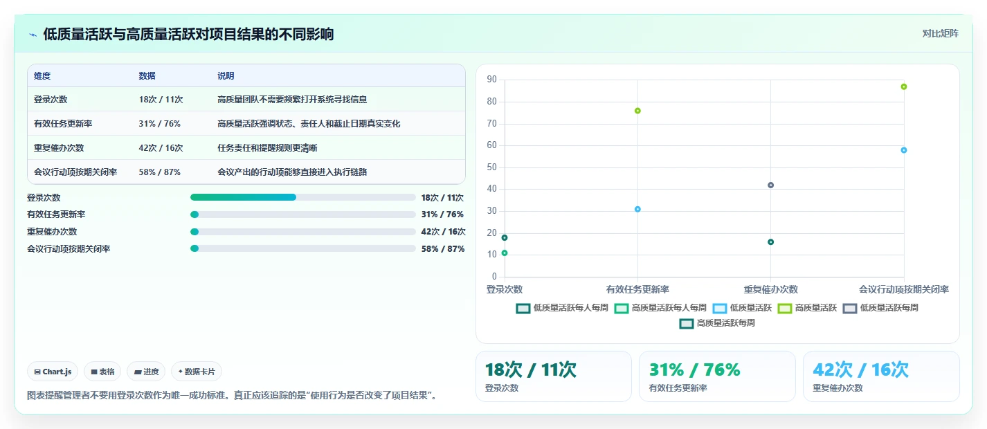987x429 pixels.
Task: Click the panel title about 低质量活跃与高质量活跃
Action: click(x=188, y=34)
